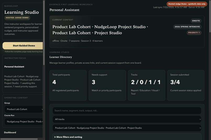Expand More filters and sorting
The width and height of the screenshot is (211, 140).
(x=68, y=137)
